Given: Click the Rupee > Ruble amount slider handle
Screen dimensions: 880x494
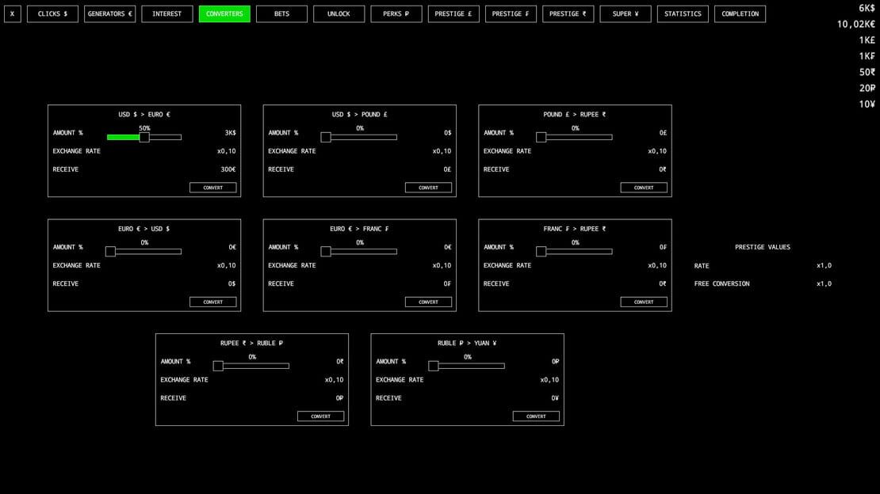Looking at the screenshot, I should [218, 366].
